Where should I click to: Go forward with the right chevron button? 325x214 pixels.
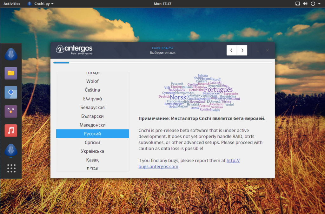(x=242, y=50)
